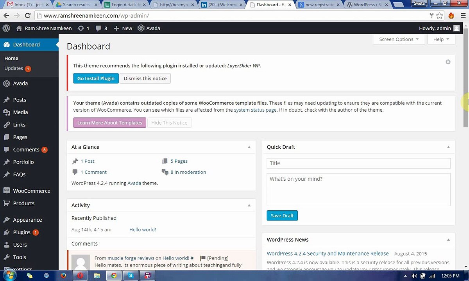Open the 1 Post link

tap(87, 161)
